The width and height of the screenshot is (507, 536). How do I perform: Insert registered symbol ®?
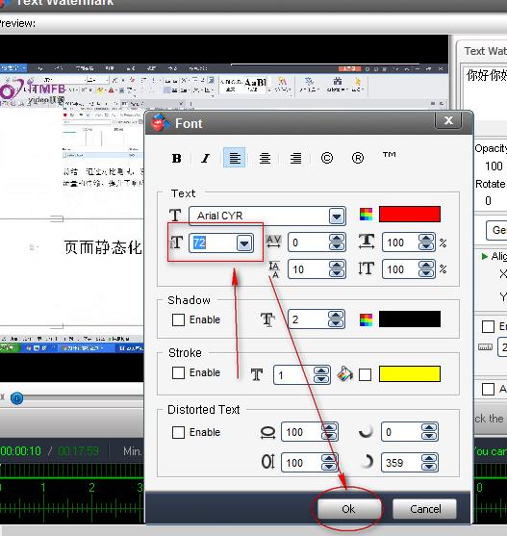point(358,158)
